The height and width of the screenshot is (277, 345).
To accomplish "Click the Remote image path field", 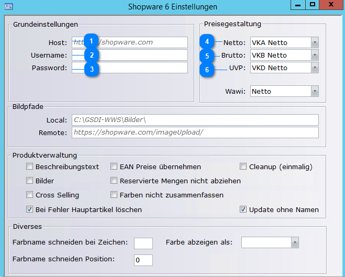I will pyautogui.click(x=195, y=132).
